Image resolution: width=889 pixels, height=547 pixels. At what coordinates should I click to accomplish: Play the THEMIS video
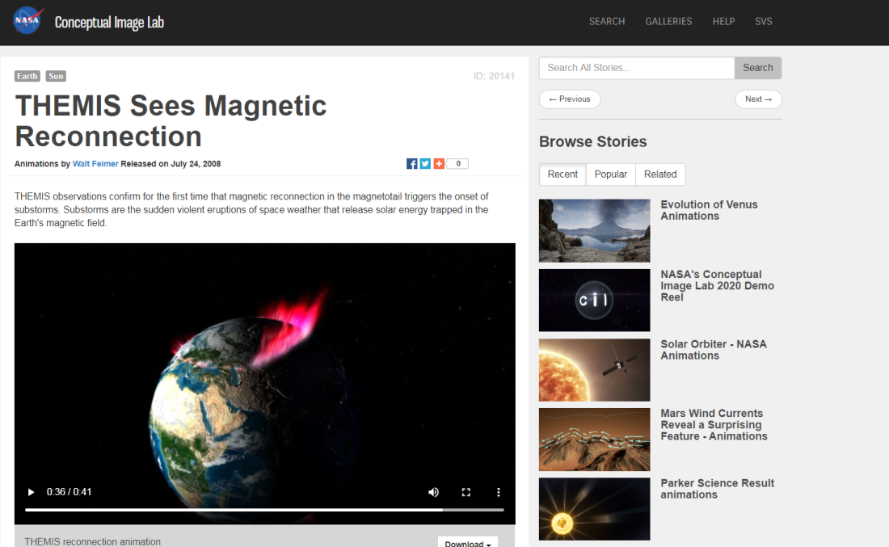tap(32, 492)
